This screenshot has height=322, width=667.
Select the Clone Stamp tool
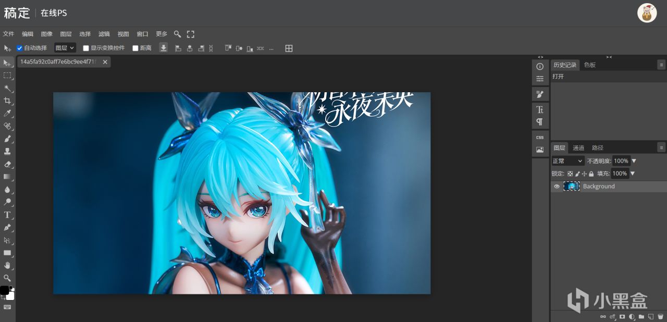[7, 151]
